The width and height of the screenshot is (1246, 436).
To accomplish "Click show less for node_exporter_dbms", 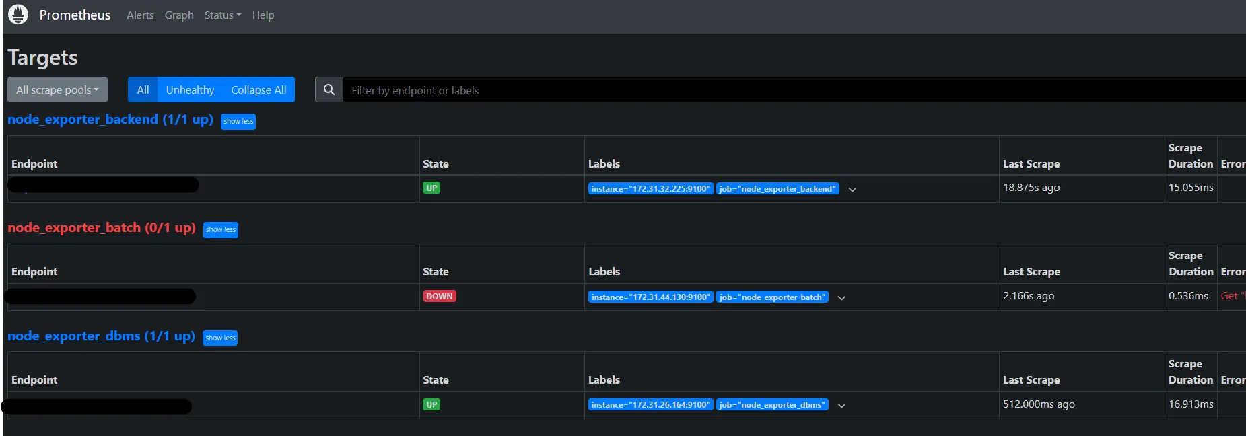I will click(x=220, y=338).
